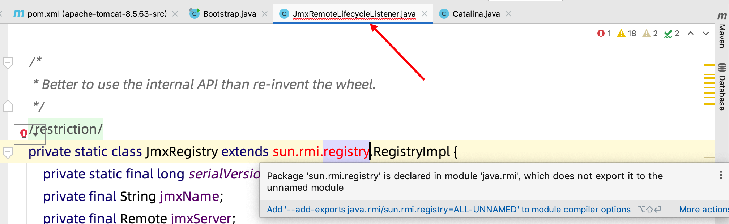Apply the add-exports compiler options fix

coord(448,210)
